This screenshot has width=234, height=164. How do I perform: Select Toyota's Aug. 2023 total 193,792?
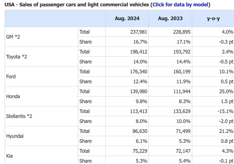pos(182,52)
